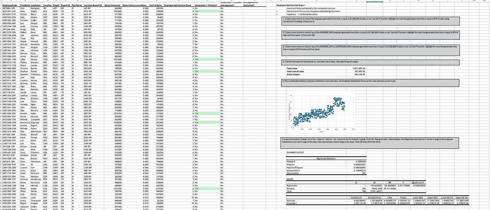The height and width of the screenshot is (210, 490).
Task: Select instruction box 6 about Analysis Toolpak
Action: pyautogui.click(x=370, y=143)
